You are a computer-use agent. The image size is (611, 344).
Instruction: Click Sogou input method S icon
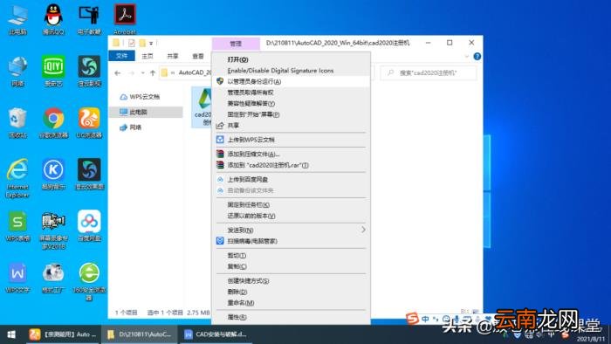tap(412, 319)
